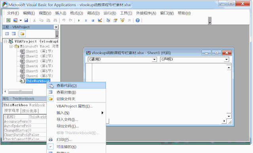
Task: Toggle Design Mode icon
Action: tap(100, 20)
